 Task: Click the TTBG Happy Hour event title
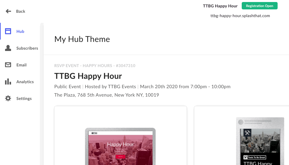(x=88, y=76)
